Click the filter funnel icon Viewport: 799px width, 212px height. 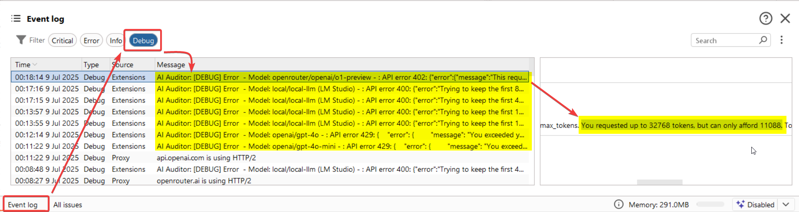[x=21, y=40]
